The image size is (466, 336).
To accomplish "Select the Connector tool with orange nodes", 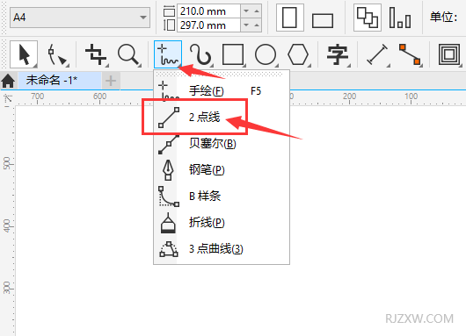I will 410,54.
